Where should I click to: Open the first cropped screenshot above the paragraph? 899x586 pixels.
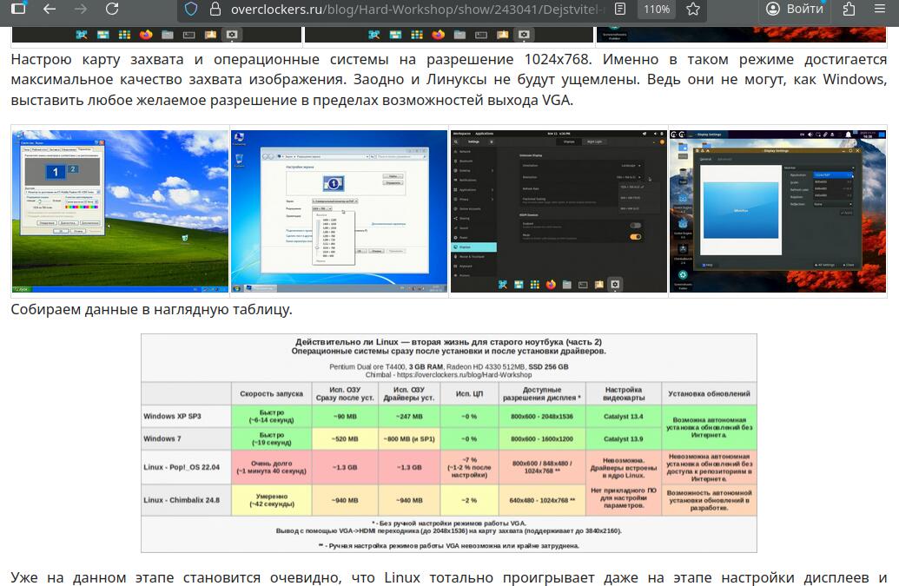pyautogui.click(x=156, y=35)
